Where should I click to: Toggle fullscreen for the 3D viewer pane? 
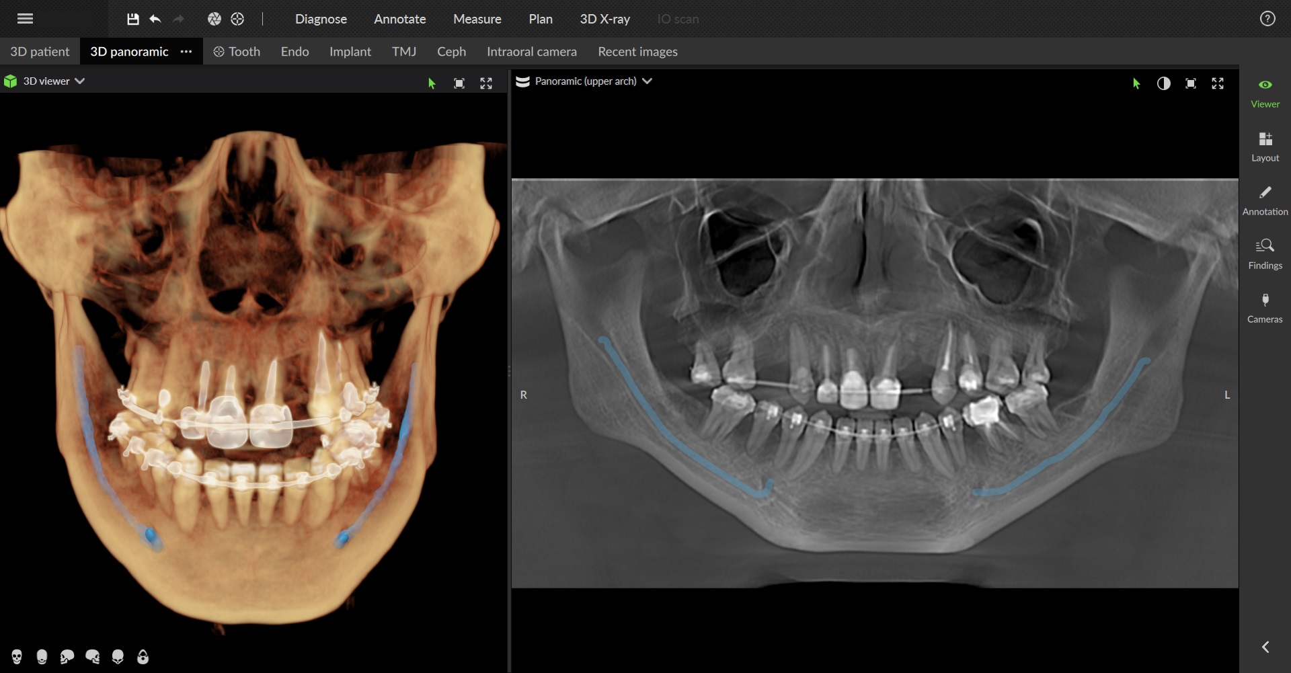[x=486, y=83]
